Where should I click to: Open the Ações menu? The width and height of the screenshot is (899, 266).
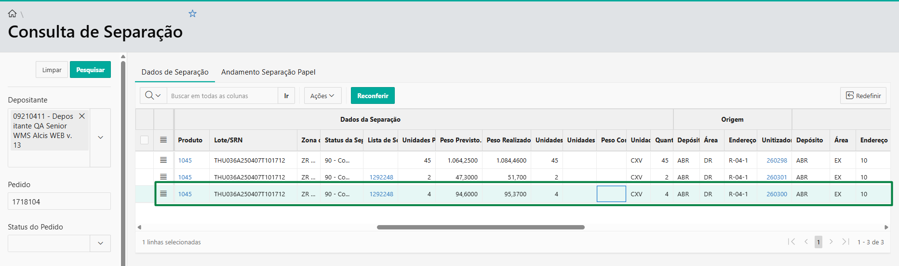(322, 96)
